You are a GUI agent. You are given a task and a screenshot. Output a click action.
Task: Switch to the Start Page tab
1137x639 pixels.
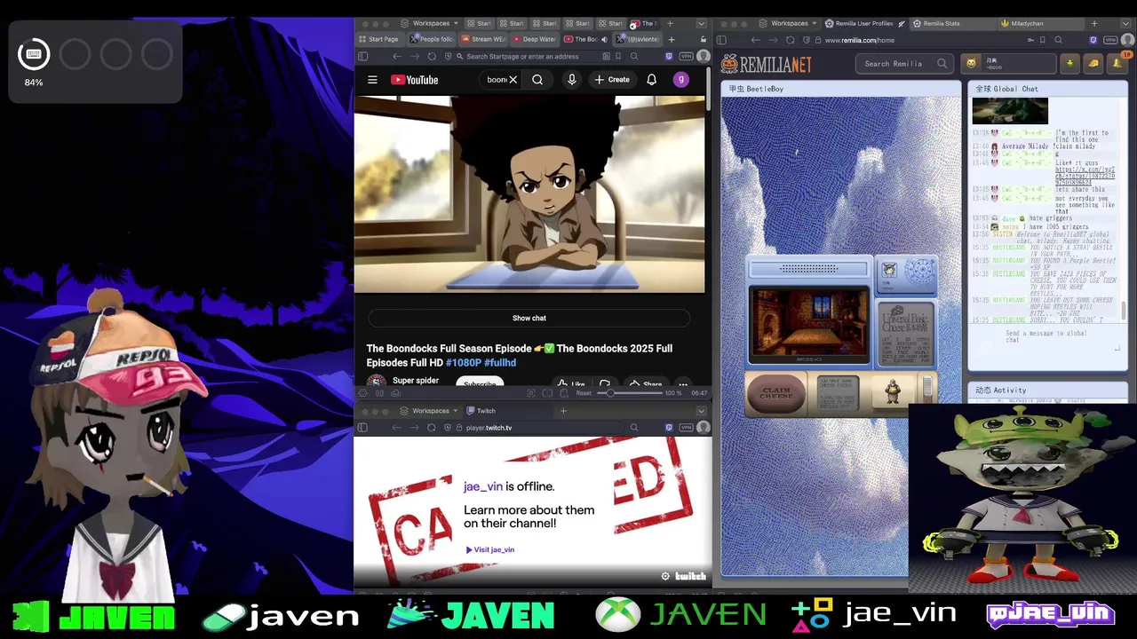(x=378, y=39)
